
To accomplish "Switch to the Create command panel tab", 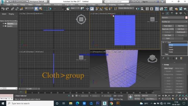I will [x=163, y=14].
